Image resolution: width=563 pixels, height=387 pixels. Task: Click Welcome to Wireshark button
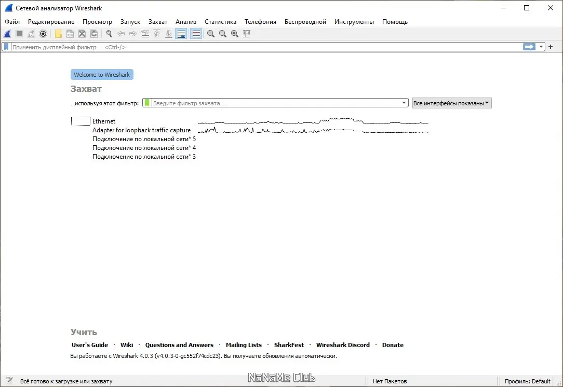pos(102,75)
